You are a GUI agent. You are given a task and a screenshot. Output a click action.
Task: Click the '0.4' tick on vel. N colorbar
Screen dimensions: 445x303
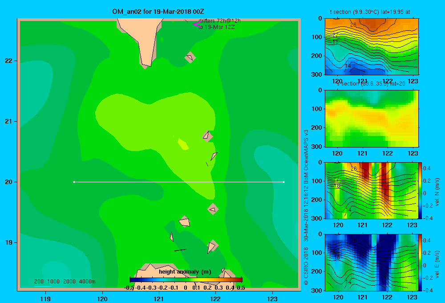click(x=427, y=168)
